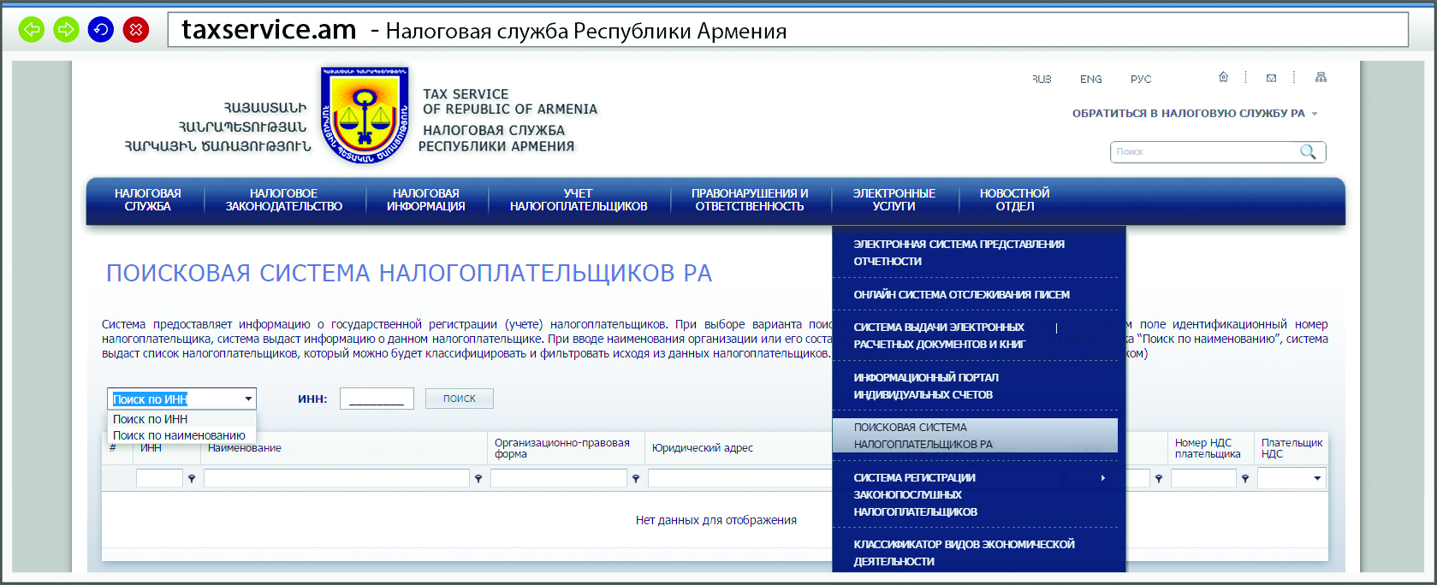Select Поиск по ИНН option in list
The width and height of the screenshot is (1437, 585).
181,419
